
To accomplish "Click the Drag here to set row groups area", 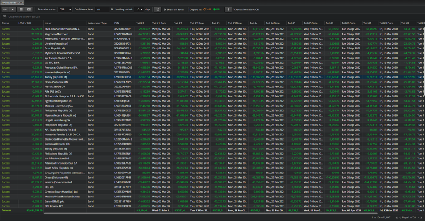I will pos(24,17).
